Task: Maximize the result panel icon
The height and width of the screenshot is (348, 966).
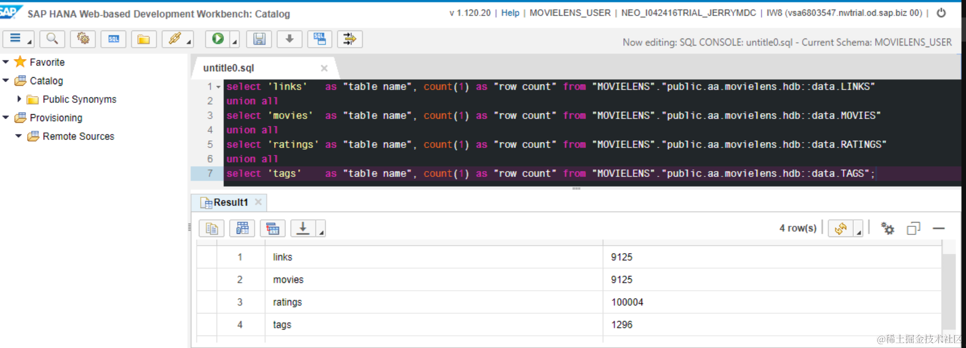Action: [x=913, y=228]
